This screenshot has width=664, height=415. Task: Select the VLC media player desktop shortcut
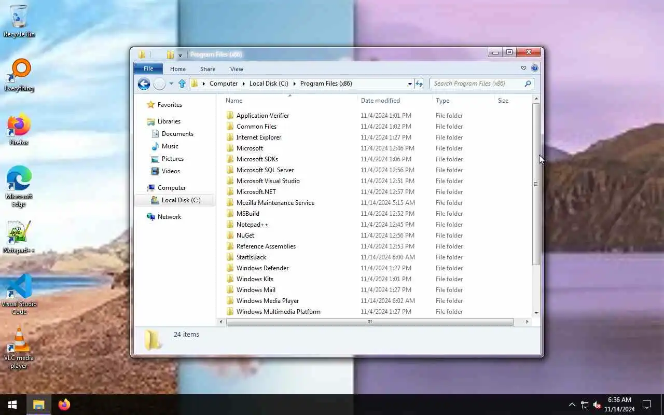pyautogui.click(x=19, y=349)
